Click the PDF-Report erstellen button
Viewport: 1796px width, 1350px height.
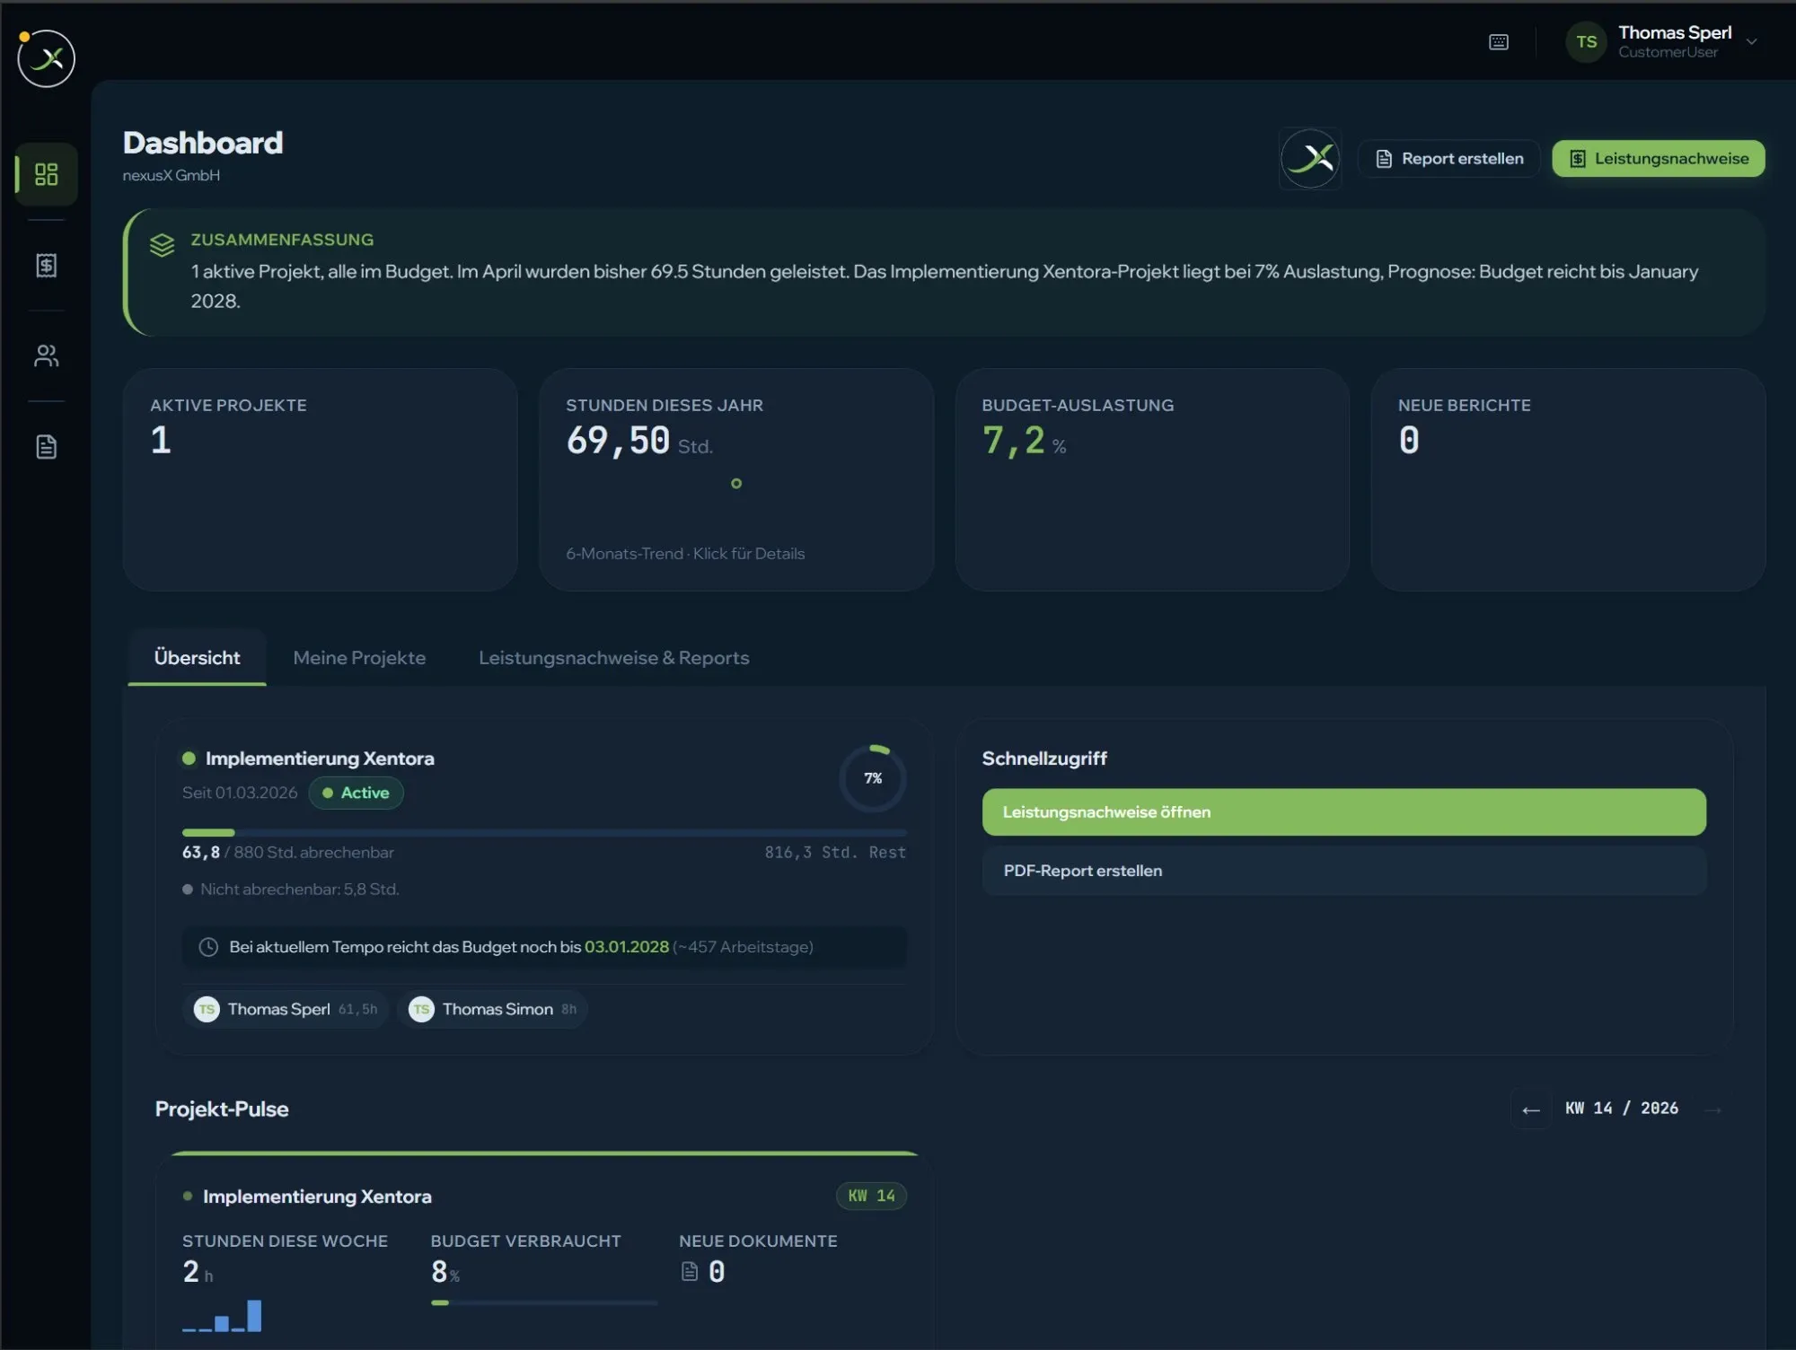click(x=1344, y=871)
